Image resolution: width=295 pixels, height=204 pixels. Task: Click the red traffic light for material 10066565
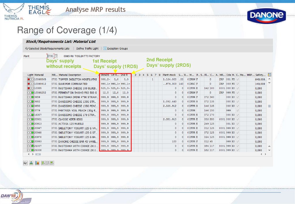pos(28,79)
